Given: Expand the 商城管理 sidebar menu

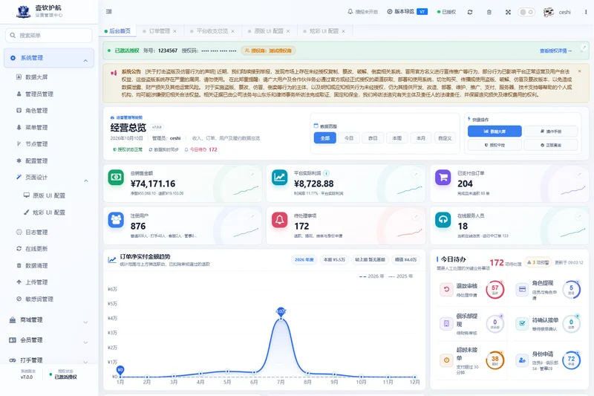Looking at the screenshot, I should [49, 319].
